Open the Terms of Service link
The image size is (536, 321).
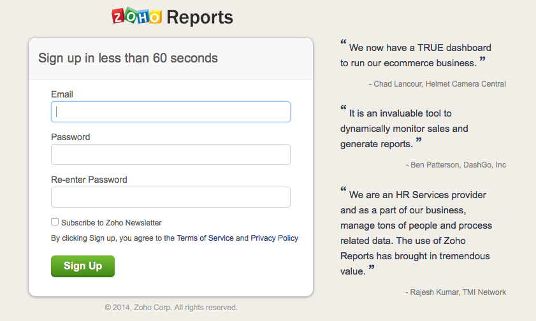point(205,238)
